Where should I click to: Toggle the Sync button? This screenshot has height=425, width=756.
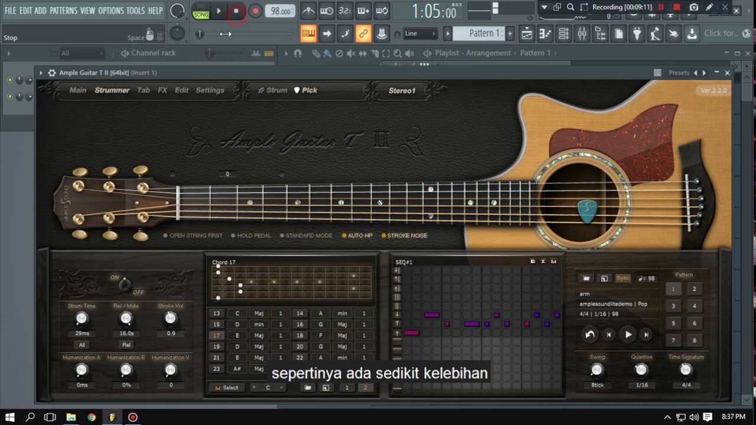[623, 278]
